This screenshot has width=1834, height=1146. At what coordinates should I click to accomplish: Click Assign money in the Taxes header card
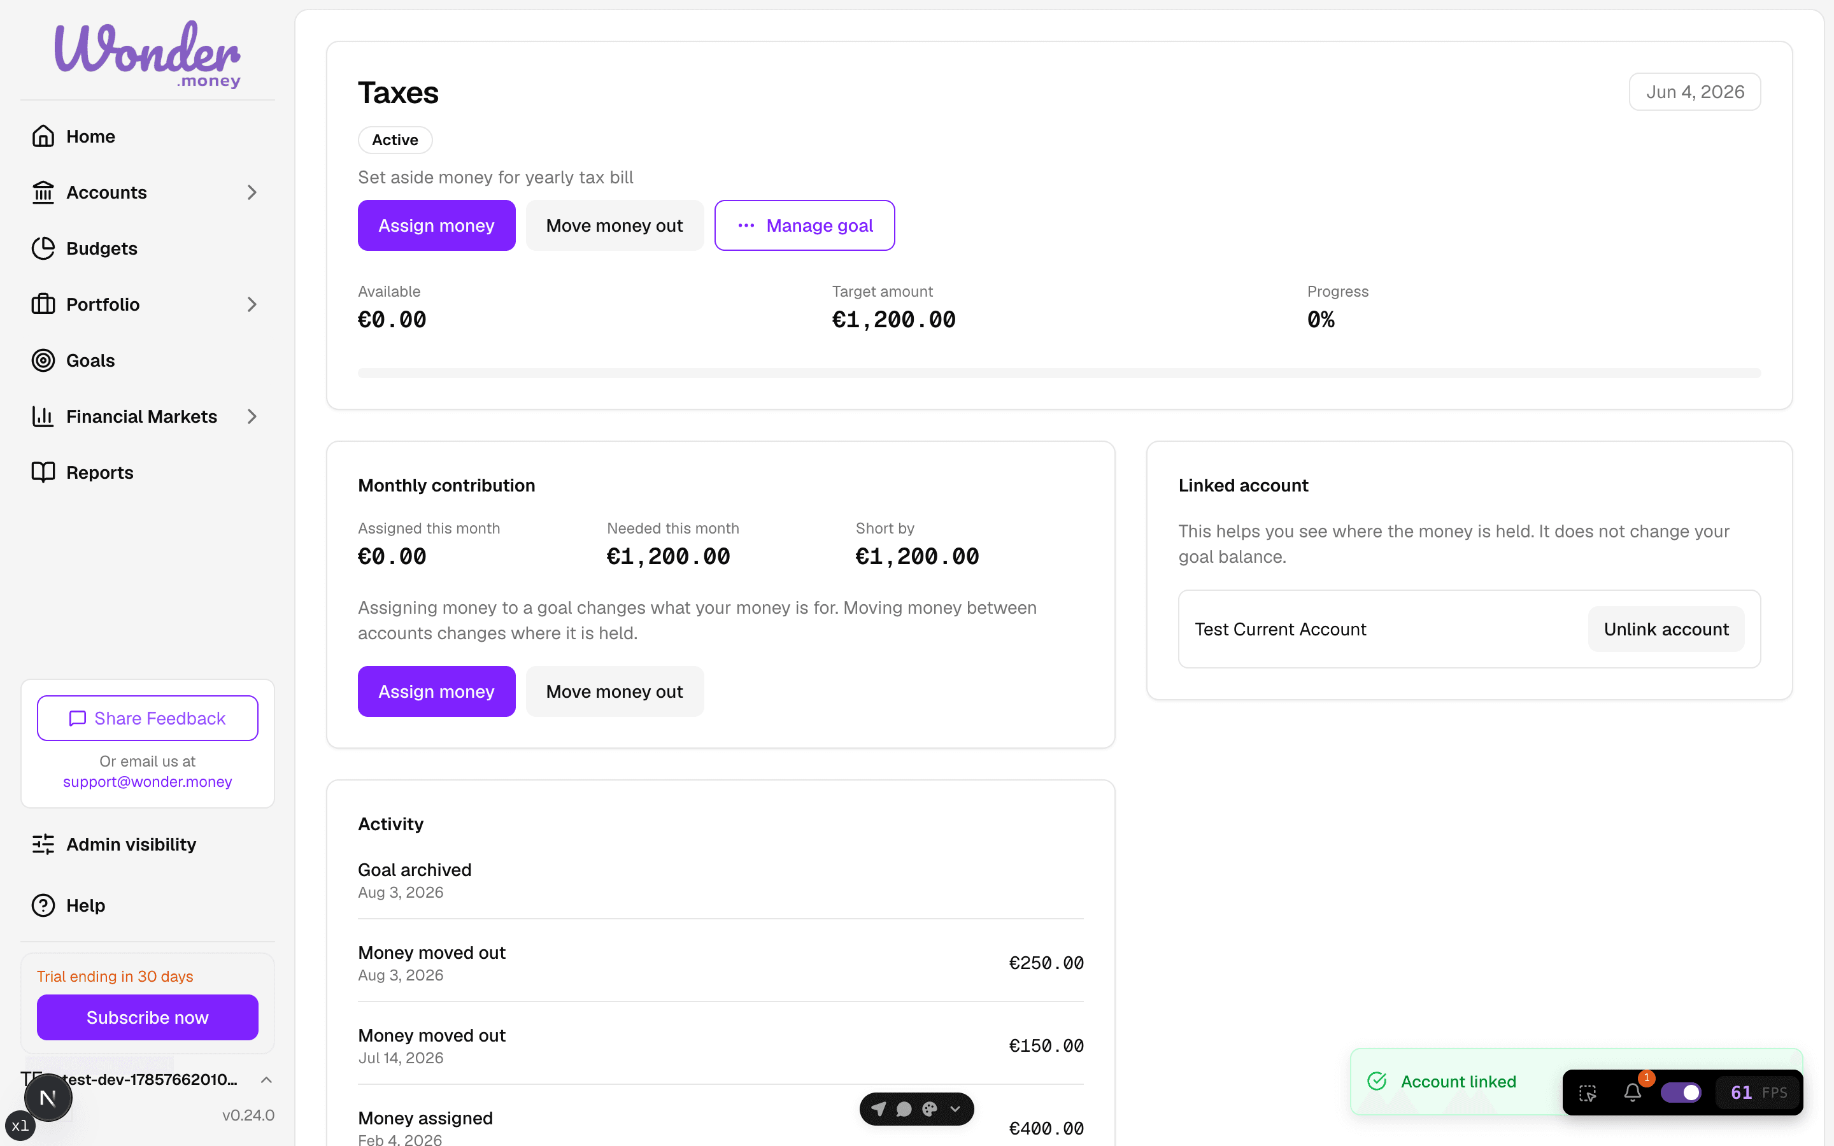pos(436,226)
